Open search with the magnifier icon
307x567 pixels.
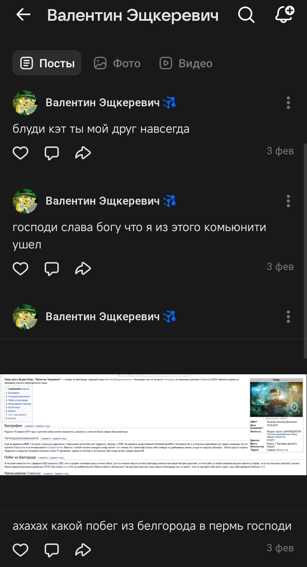[x=246, y=15]
